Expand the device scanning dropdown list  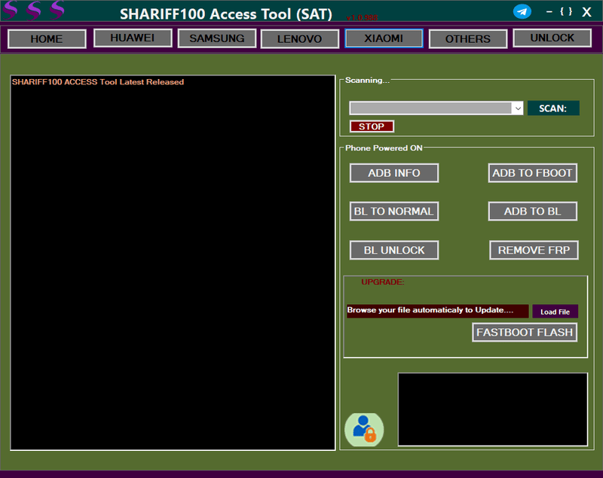pyautogui.click(x=519, y=108)
